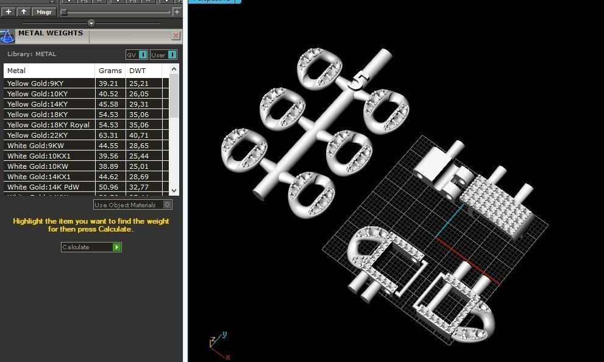Screen dimensions: 604x362
Task: Click the 50.96 grams cell
Action: click(x=110, y=187)
